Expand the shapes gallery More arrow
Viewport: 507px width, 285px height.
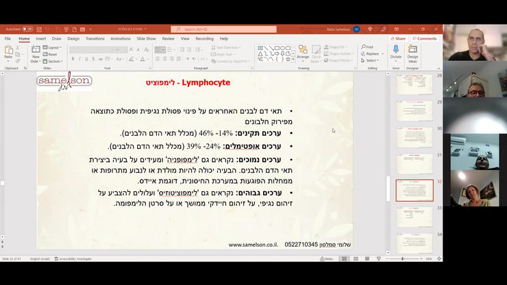click(293, 60)
